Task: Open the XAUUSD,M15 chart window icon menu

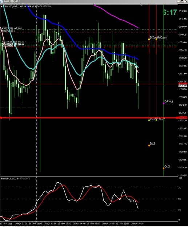Action: tap(1, 1)
